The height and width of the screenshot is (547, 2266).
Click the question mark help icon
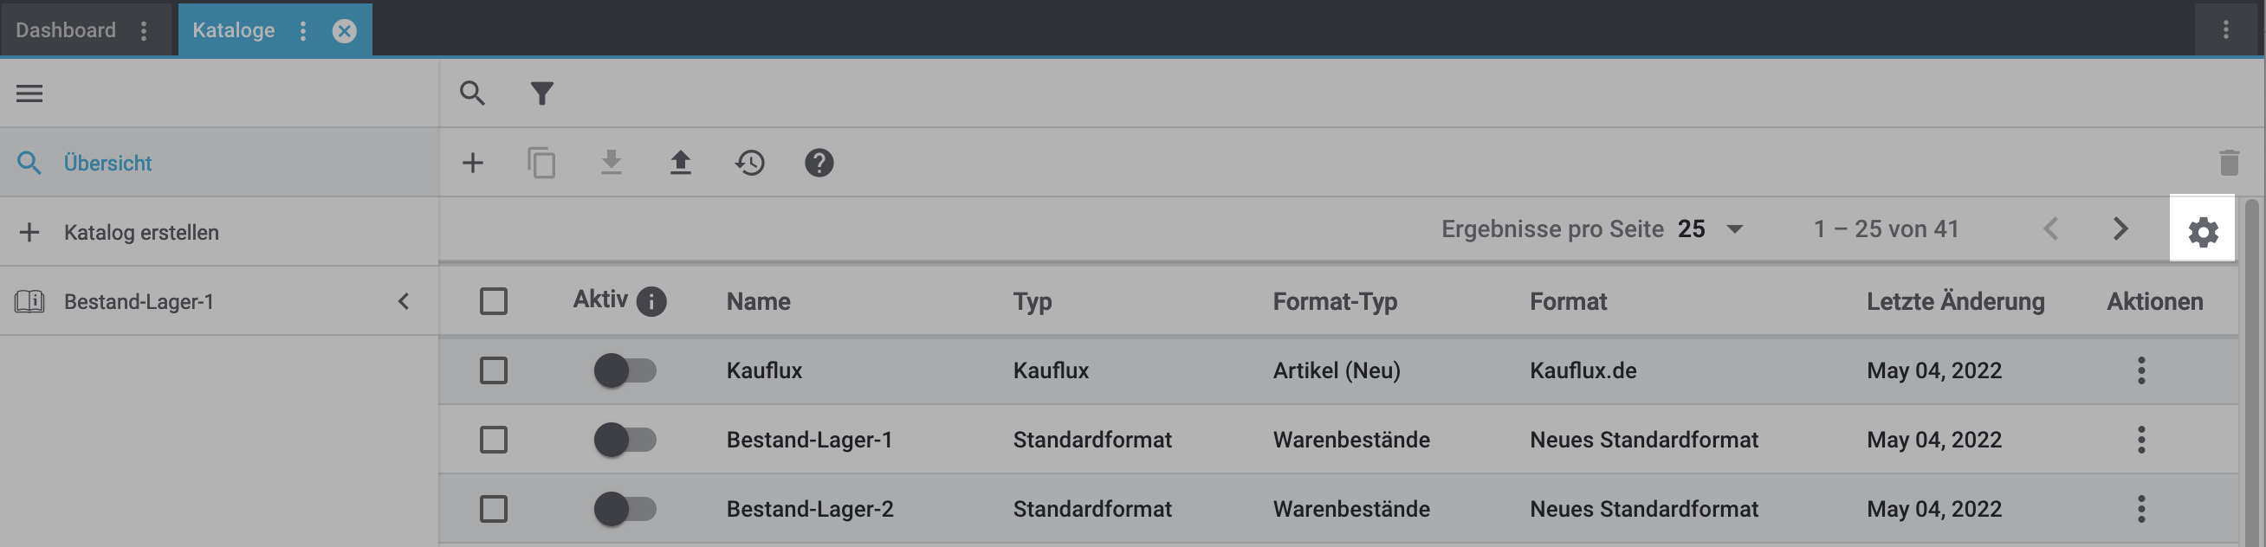click(819, 163)
